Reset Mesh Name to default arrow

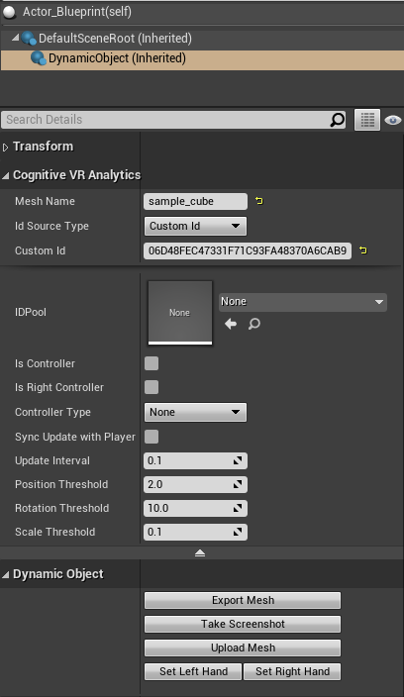click(x=259, y=201)
